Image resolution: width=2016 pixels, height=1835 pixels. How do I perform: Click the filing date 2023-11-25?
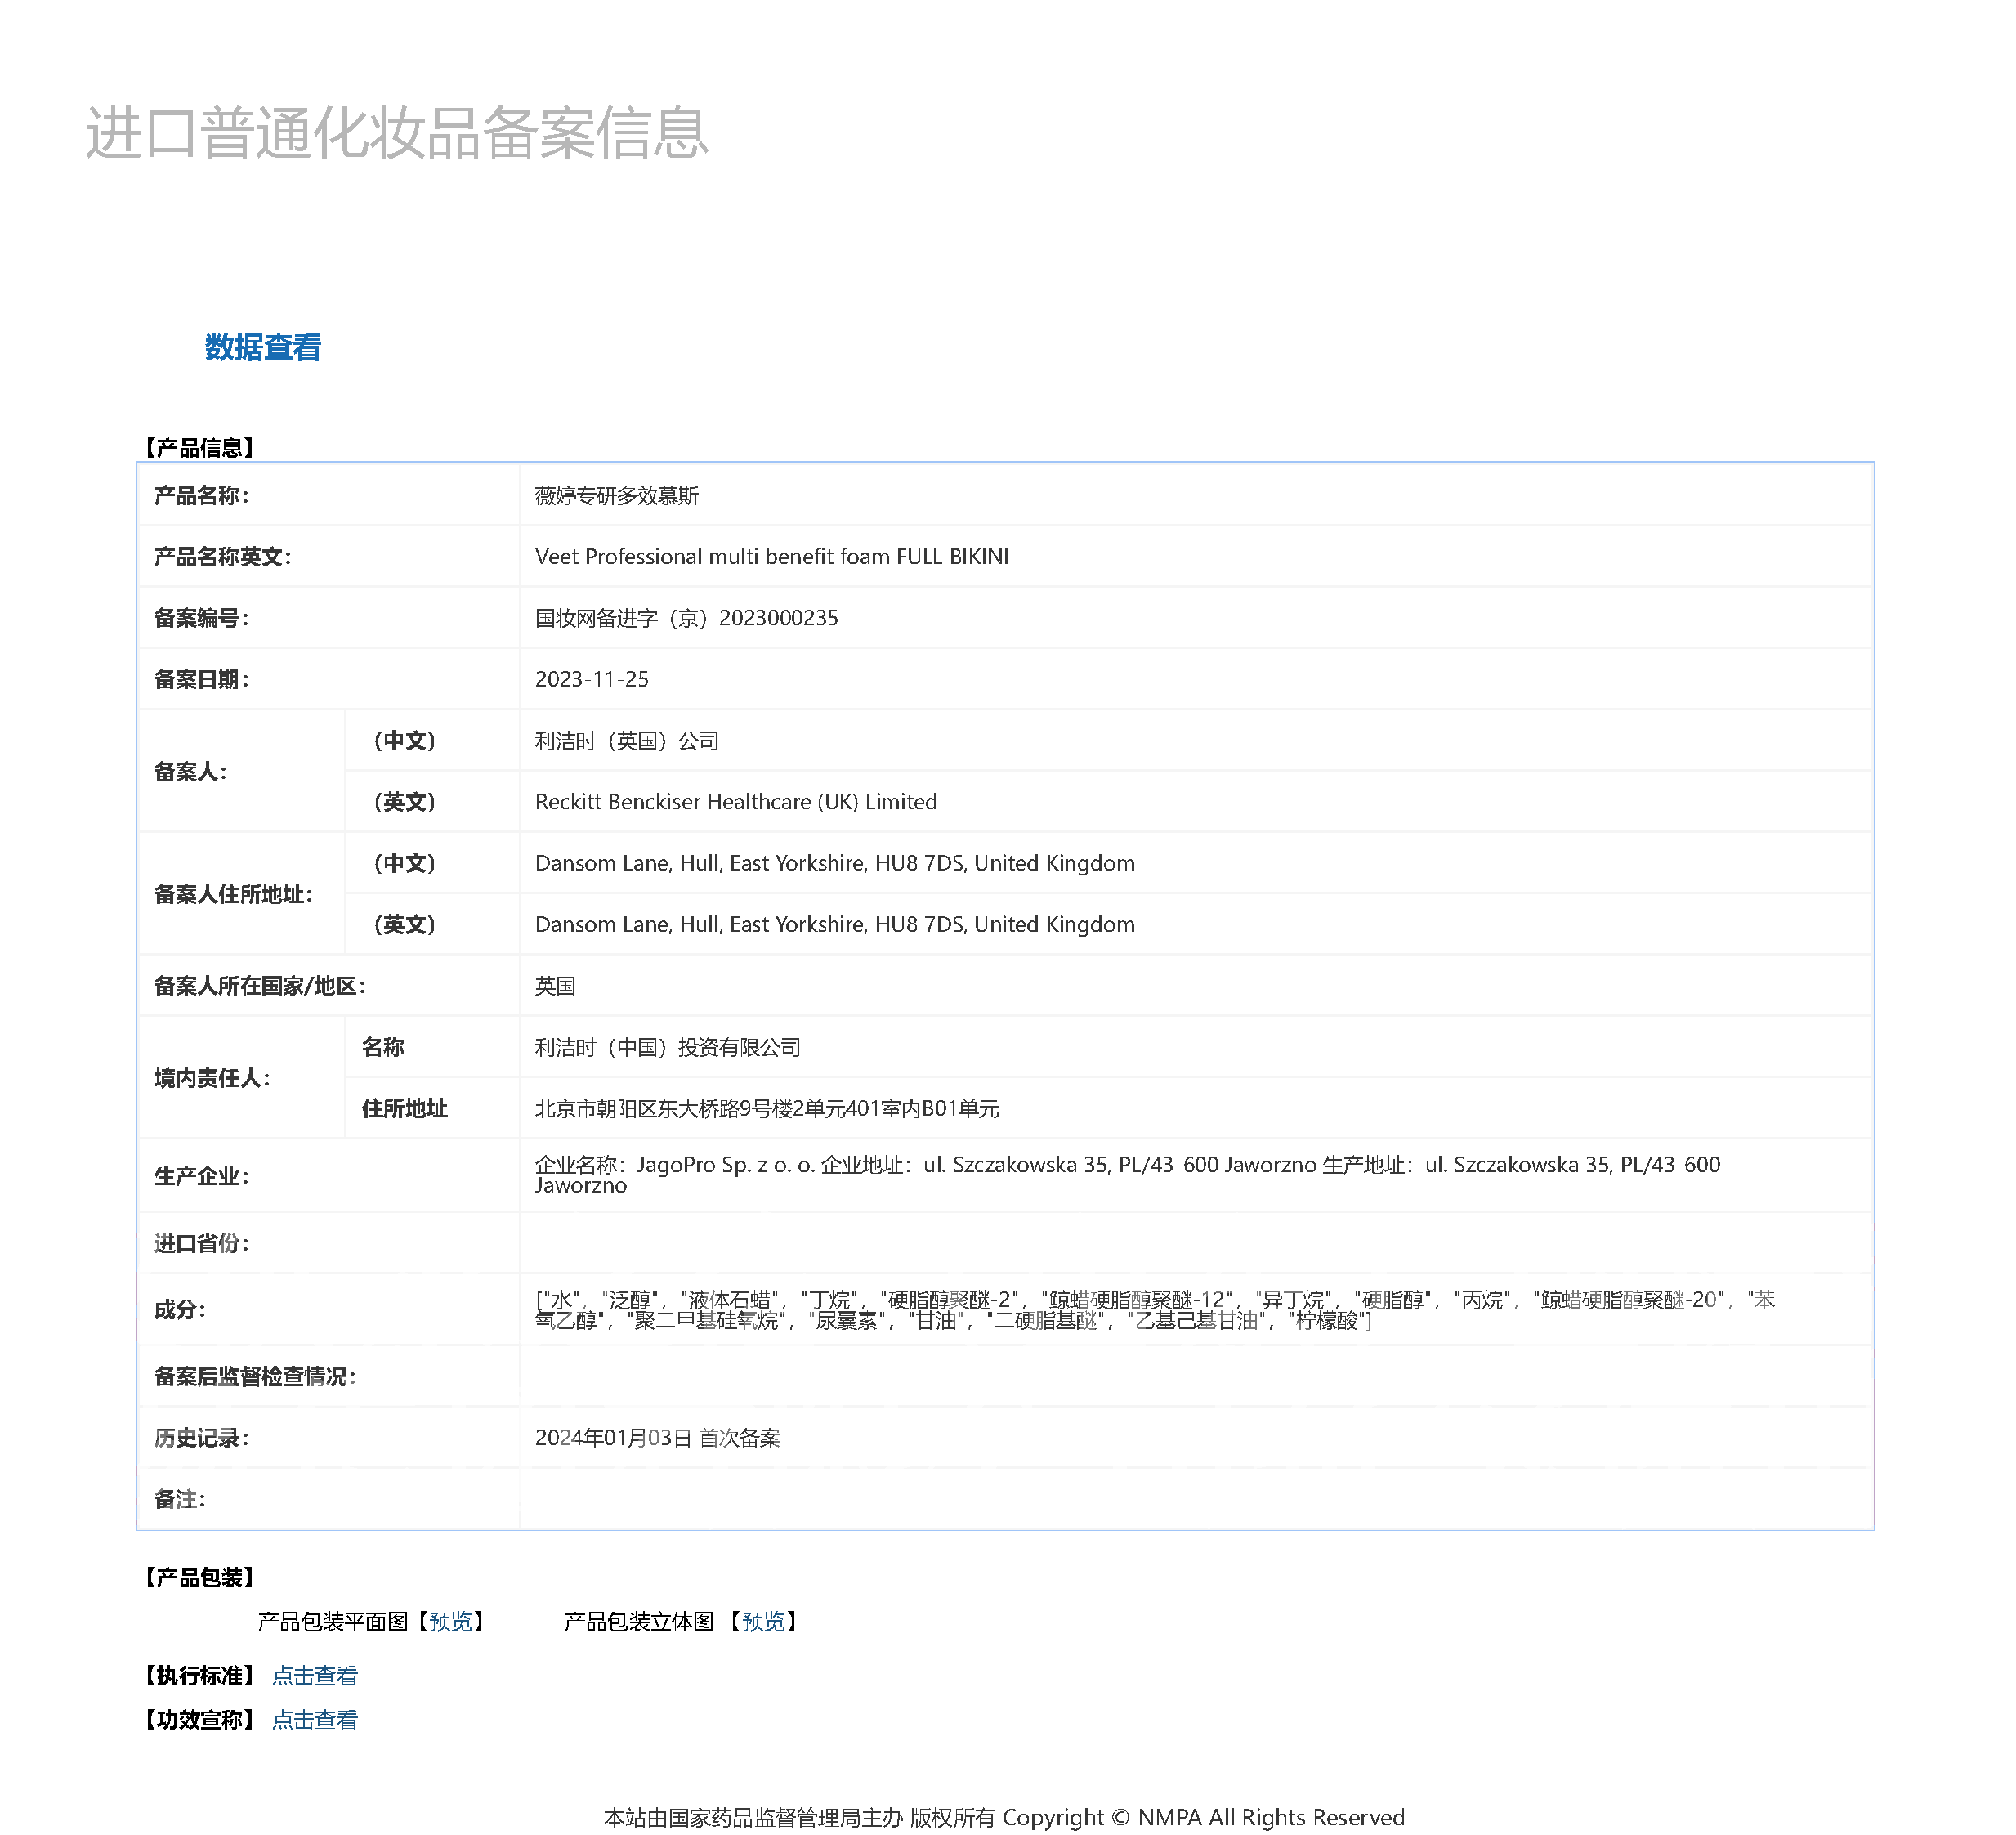click(592, 680)
